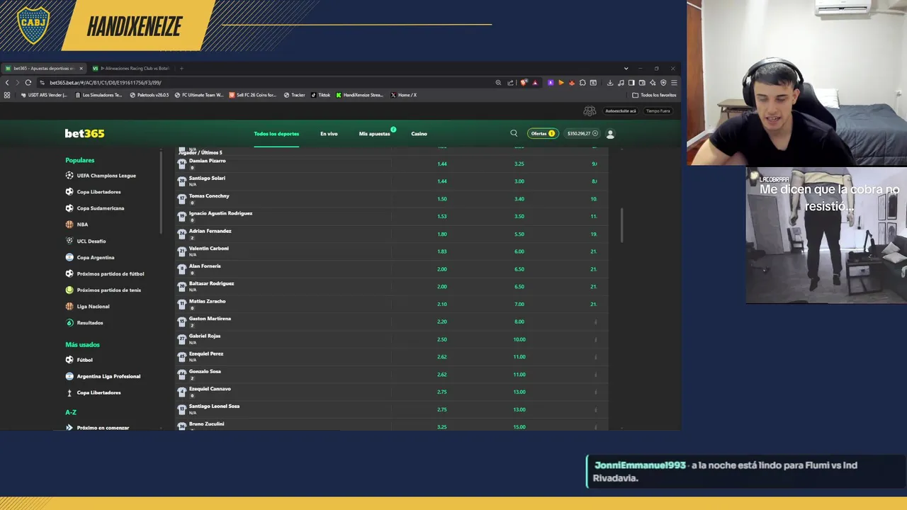
Task: Click the Tiempo Fuera button
Action: (x=658, y=110)
